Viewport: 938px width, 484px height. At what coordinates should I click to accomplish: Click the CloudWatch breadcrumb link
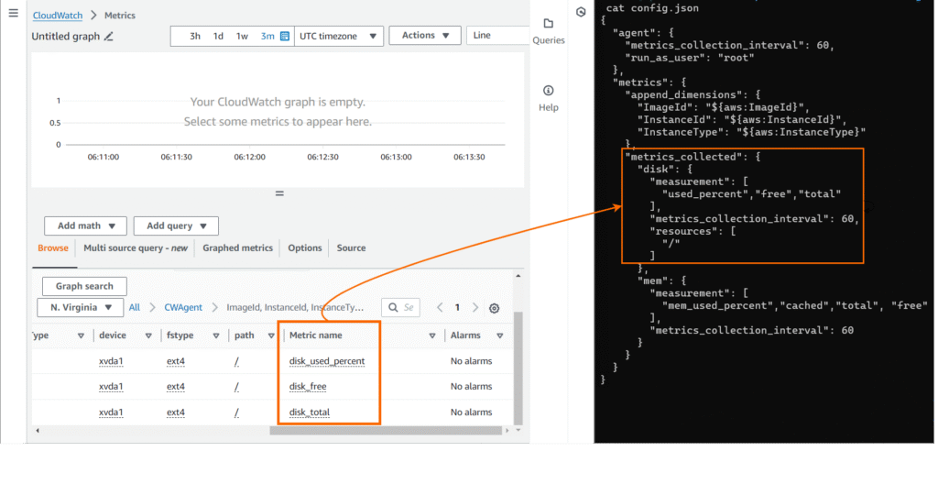[x=57, y=16]
